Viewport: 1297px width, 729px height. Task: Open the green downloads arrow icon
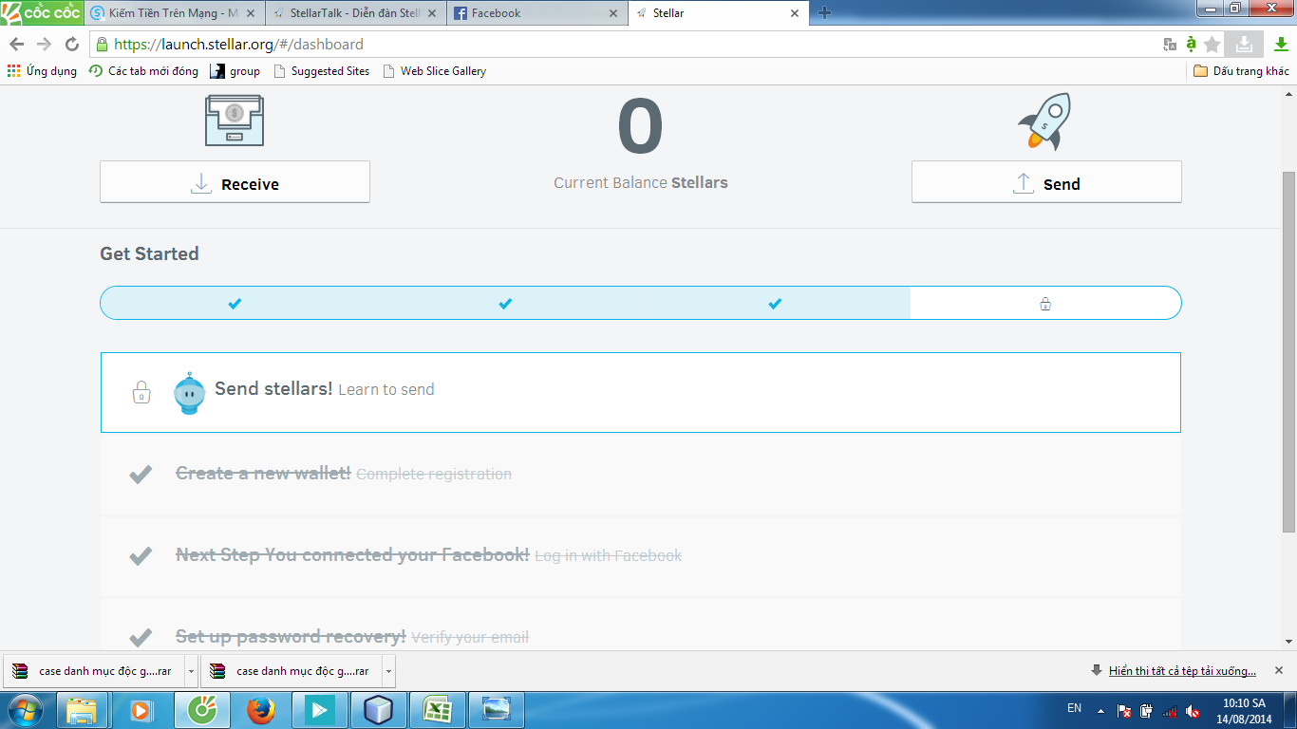(x=1281, y=44)
